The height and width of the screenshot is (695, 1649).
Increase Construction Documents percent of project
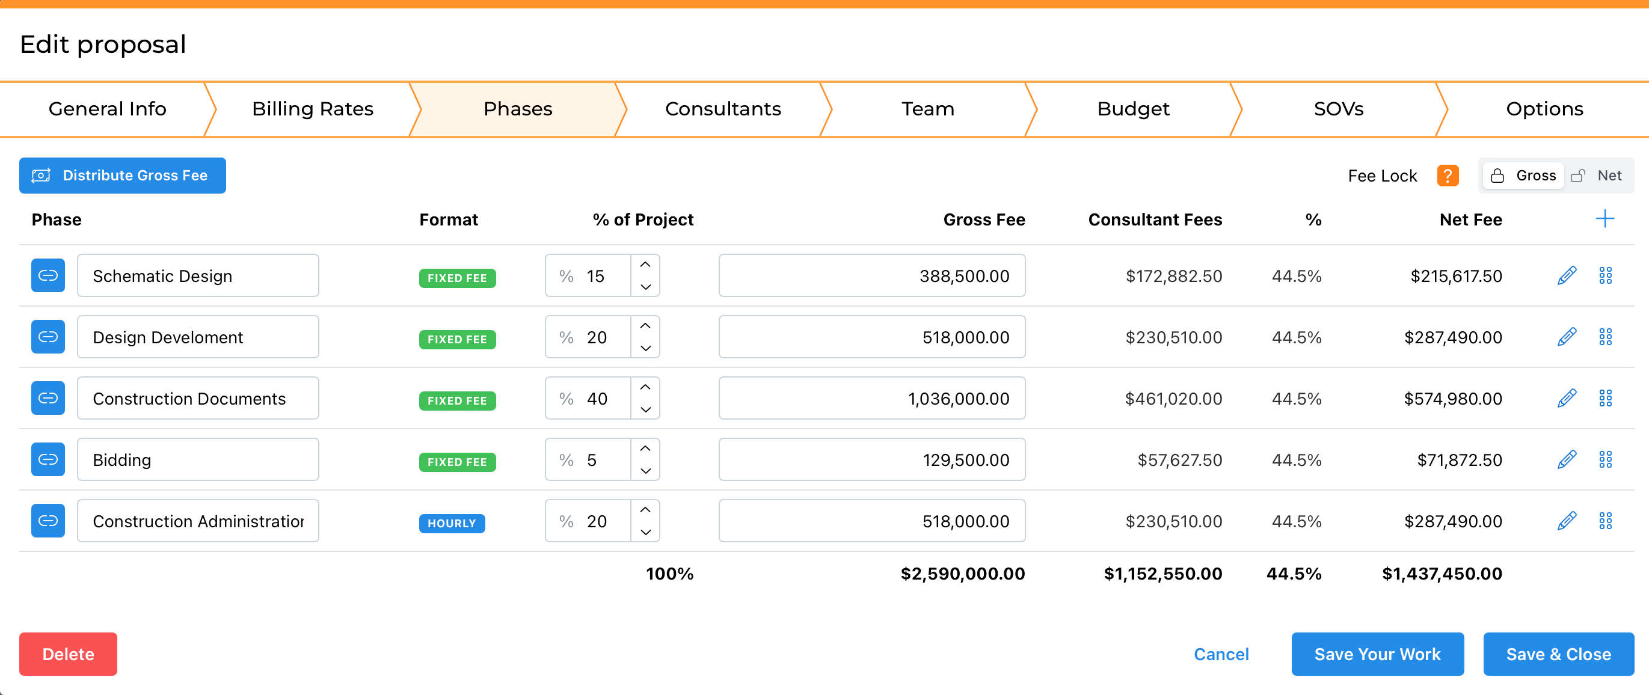pyautogui.click(x=645, y=388)
